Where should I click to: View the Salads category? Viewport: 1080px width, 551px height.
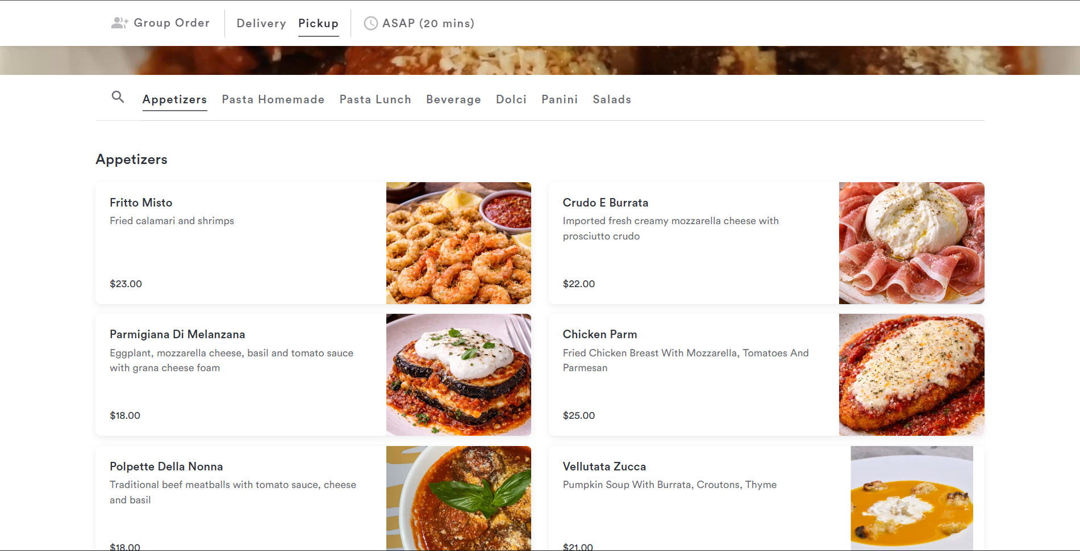point(612,99)
